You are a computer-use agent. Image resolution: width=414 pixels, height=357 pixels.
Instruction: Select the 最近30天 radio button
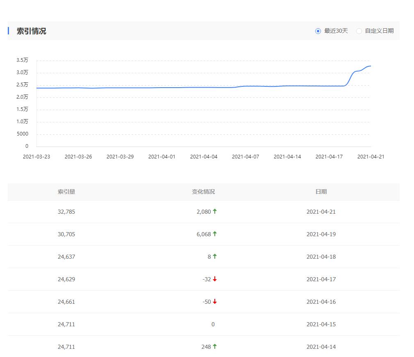click(318, 31)
